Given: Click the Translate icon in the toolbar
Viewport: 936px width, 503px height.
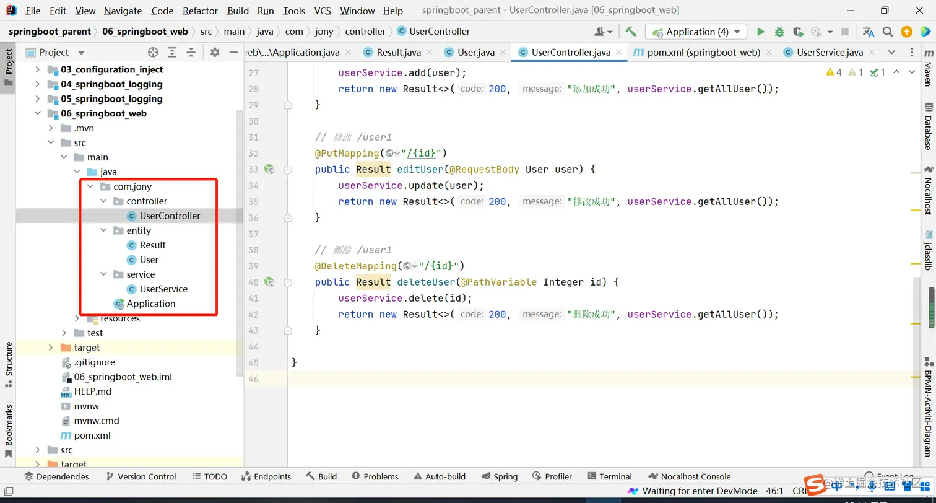Looking at the screenshot, I should pyautogui.click(x=869, y=32).
